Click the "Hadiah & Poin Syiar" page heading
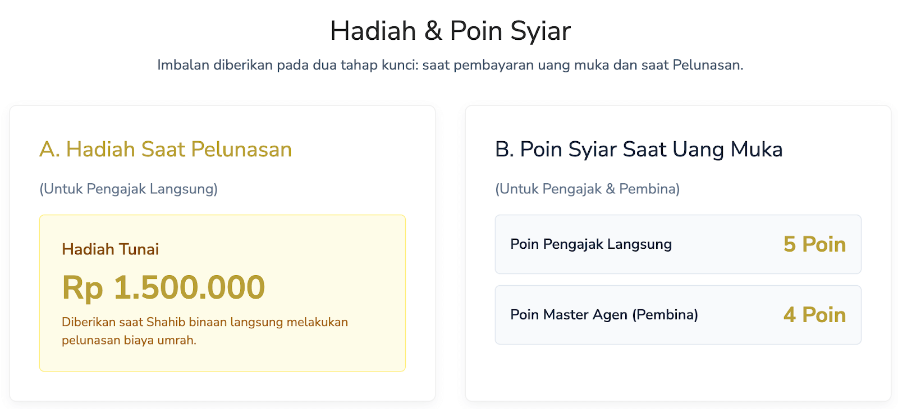This screenshot has height=409, width=898. click(x=450, y=31)
